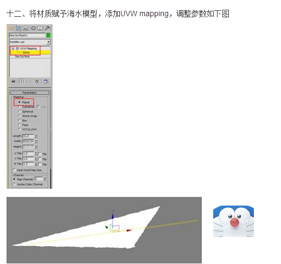Viewport: 281px width, 264px height.
Task: Click the Width spinner arrows
Action: (x=36, y=141)
